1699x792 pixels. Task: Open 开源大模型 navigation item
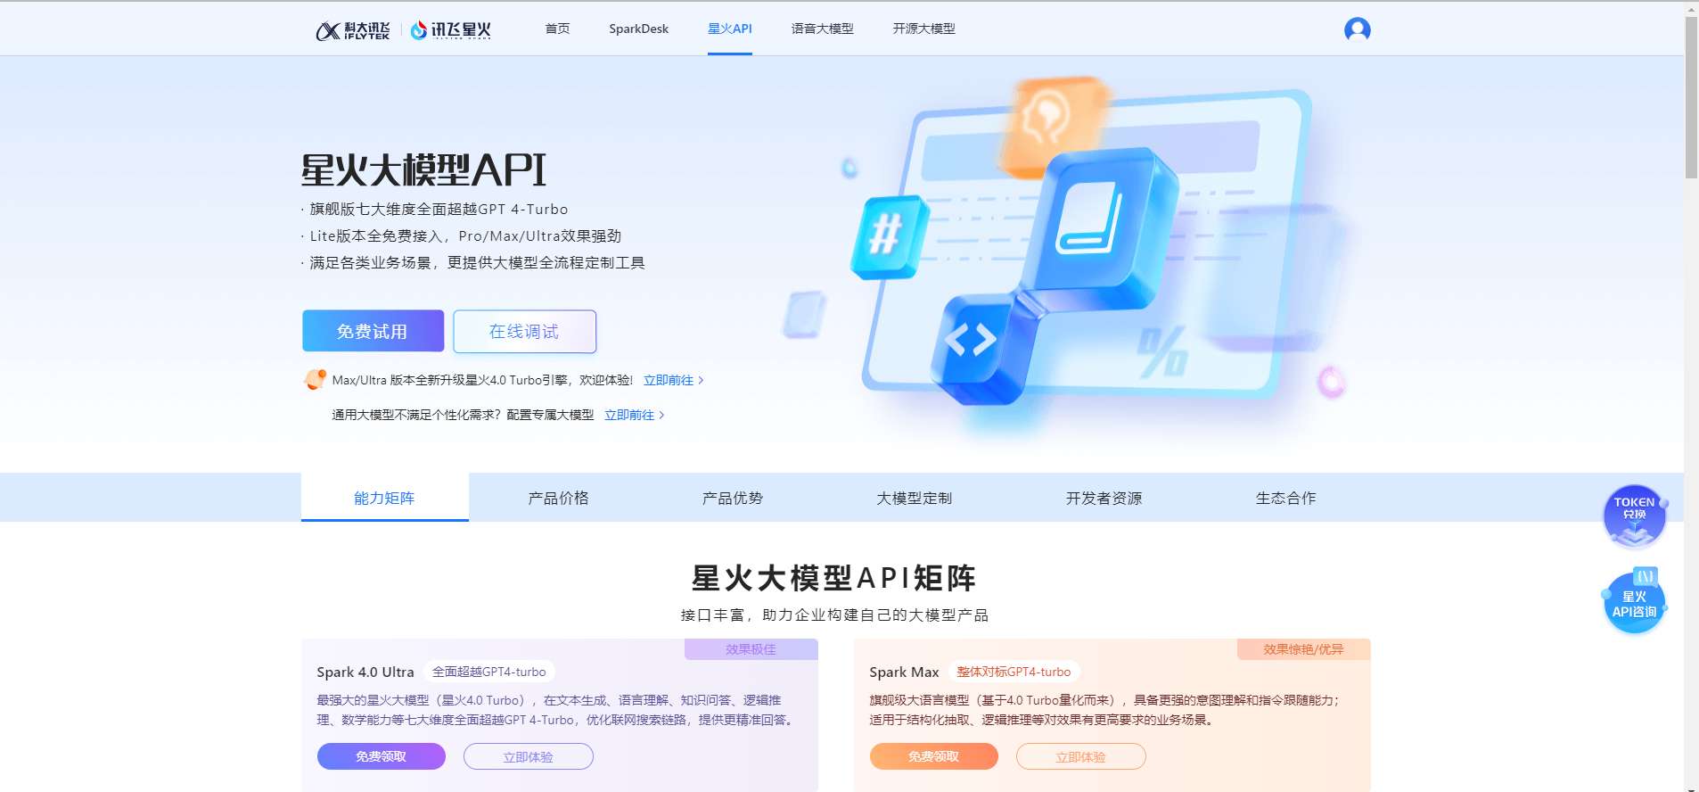923,29
